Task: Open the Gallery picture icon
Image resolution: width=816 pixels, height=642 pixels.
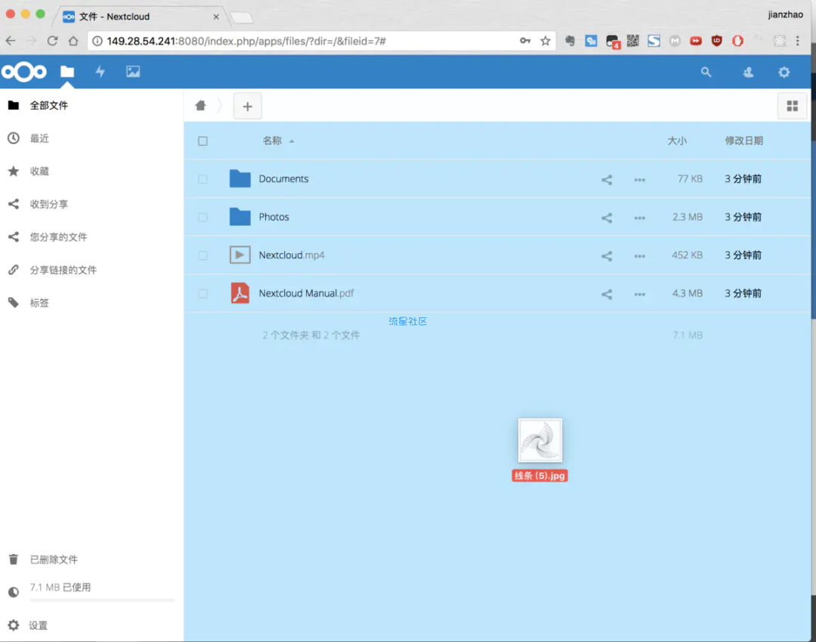Action: [x=133, y=72]
